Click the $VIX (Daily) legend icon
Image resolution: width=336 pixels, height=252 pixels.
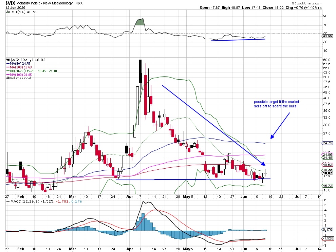(8, 60)
